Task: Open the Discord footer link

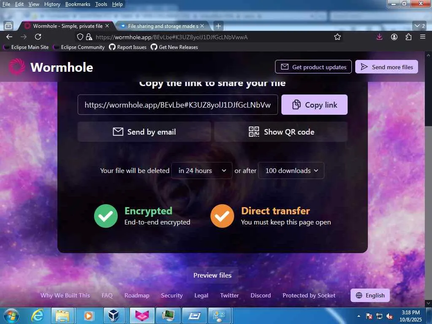Action: (x=261, y=295)
